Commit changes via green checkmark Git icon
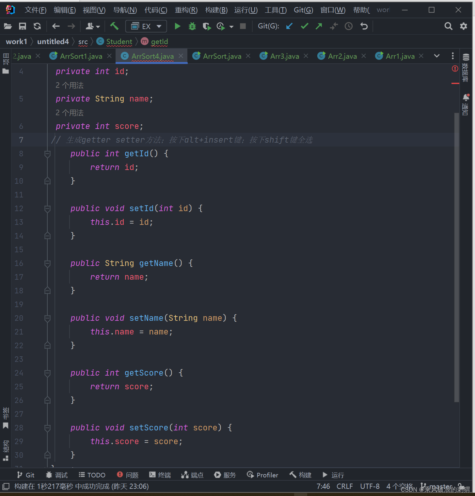Screen dimensions: 475x496 pyautogui.click(x=304, y=26)
